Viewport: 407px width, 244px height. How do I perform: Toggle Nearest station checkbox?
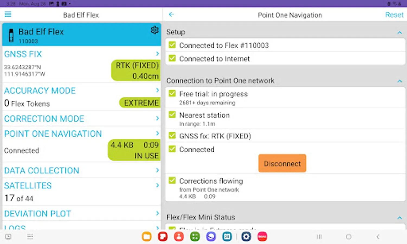tap(172, 115)
